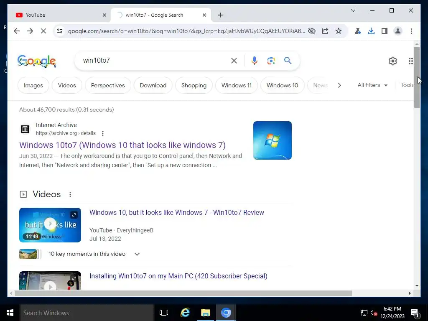Image resolution: width=428 pixels, height=321 pixels.
Task: Open the Windows Start menu
Action: [10, 313]
